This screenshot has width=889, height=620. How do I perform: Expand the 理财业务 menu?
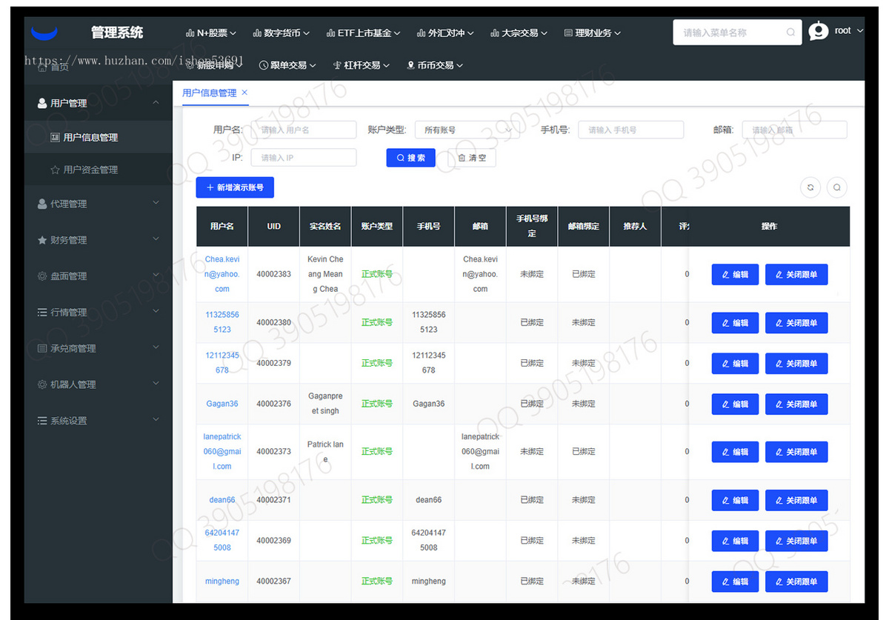593,33
